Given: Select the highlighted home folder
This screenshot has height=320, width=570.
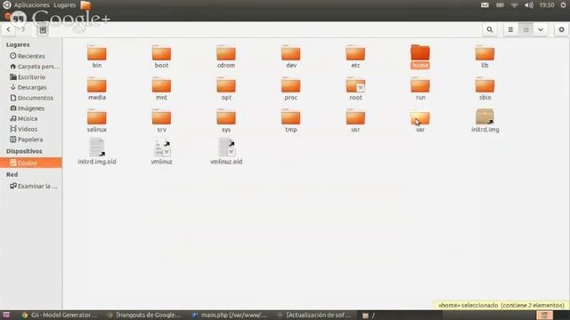Looking at the screenshot, I should (x=420, y=57).
